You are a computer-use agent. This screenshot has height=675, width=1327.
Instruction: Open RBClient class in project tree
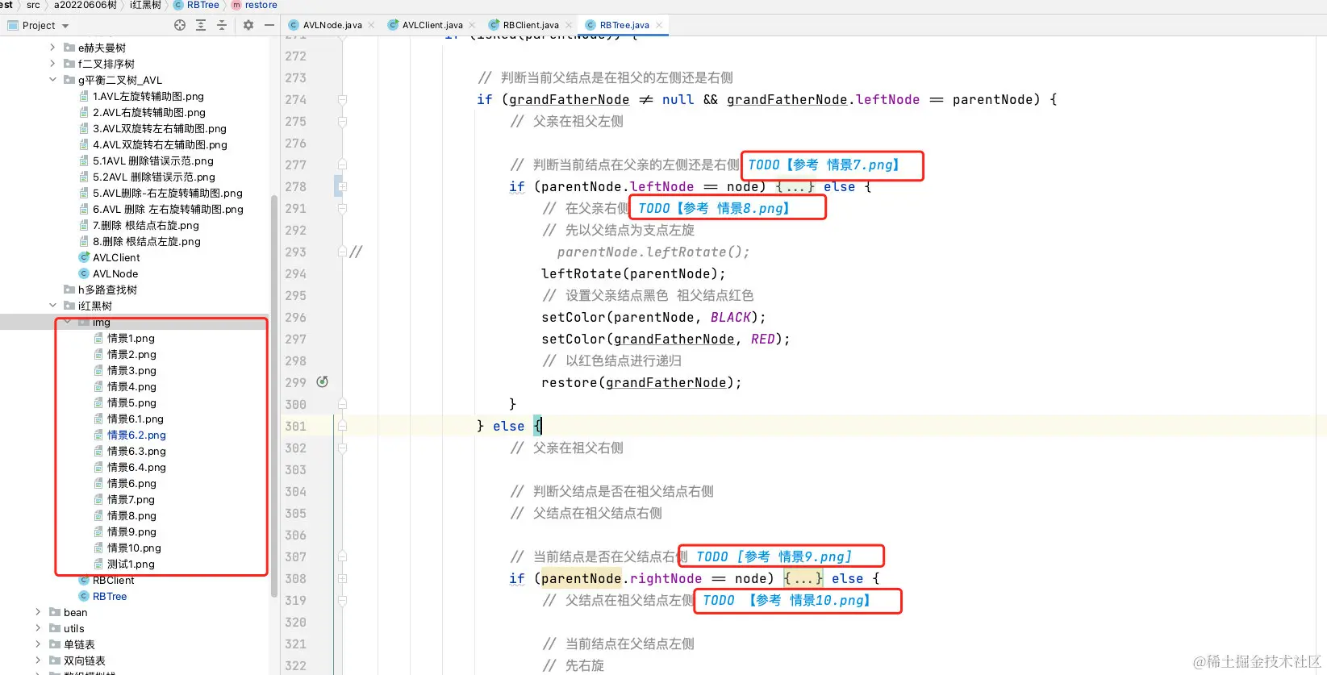coord(113,580)
